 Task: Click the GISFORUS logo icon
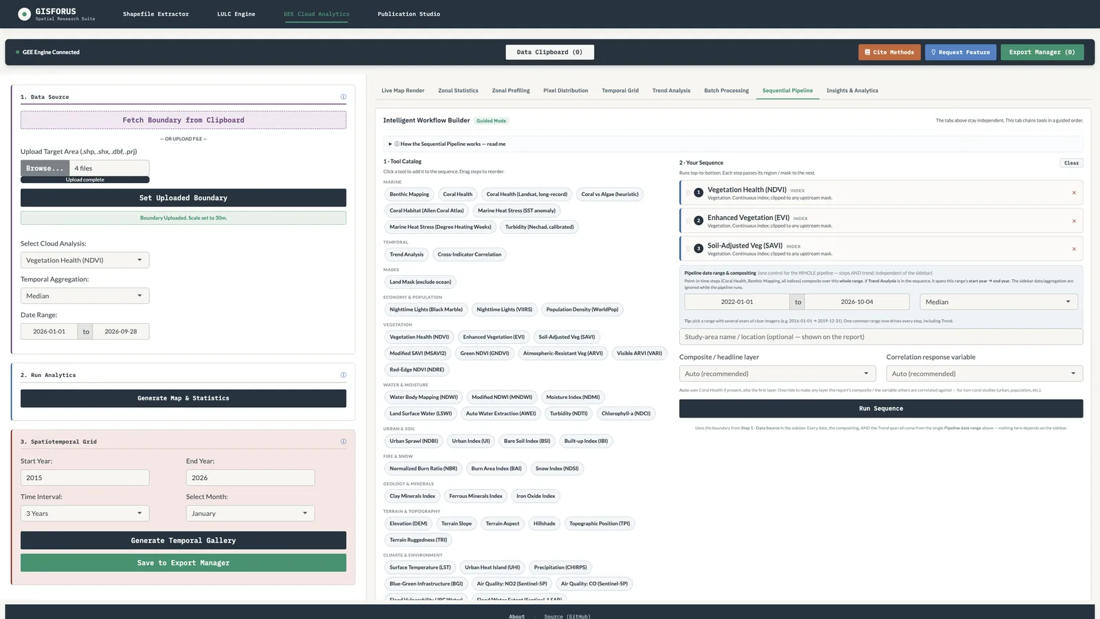[x=24, y=14]
